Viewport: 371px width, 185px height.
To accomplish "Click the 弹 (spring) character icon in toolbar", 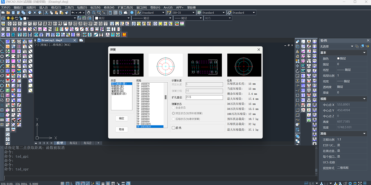I will point(90,24).
